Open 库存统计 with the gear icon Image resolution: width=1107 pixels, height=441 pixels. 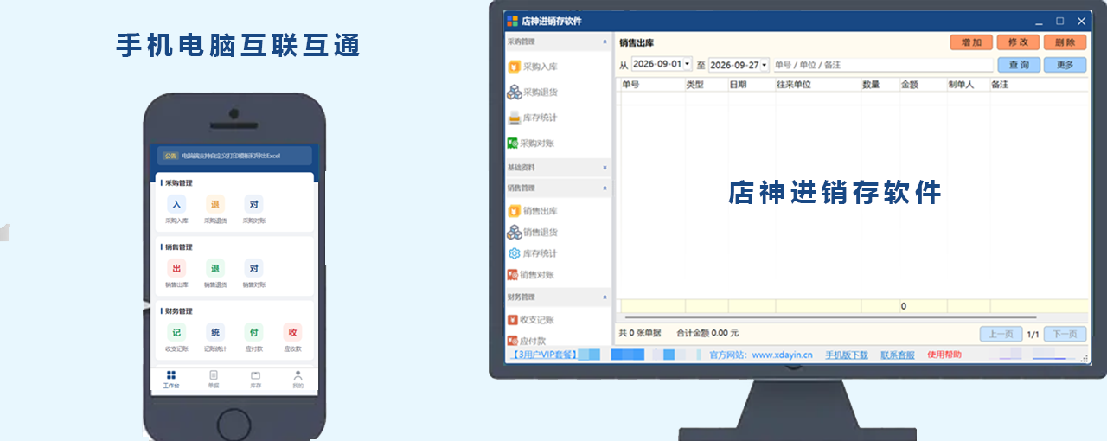[532, 253]
